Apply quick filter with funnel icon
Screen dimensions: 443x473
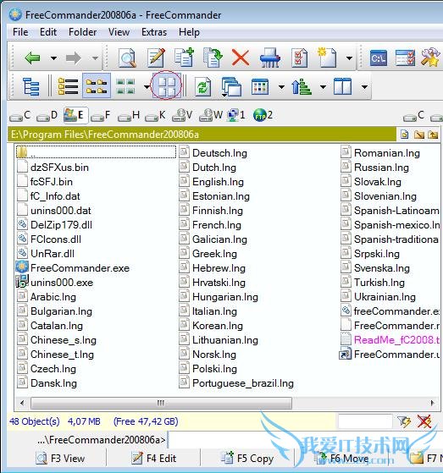point(404,421)
